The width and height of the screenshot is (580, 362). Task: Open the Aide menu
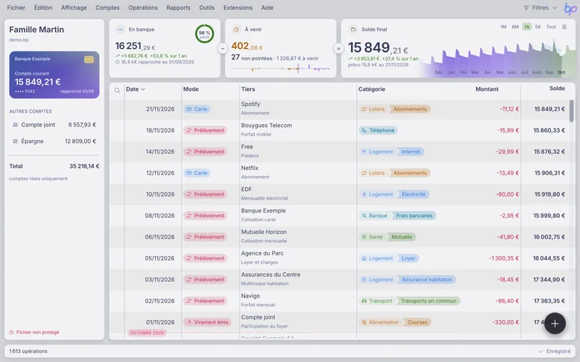point(267,8)
